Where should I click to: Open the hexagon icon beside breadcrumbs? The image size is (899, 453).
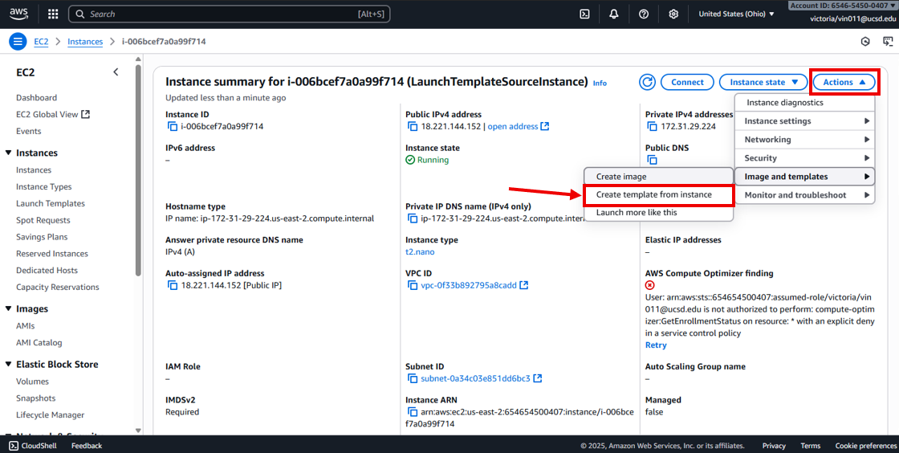(x=865, y=41)
